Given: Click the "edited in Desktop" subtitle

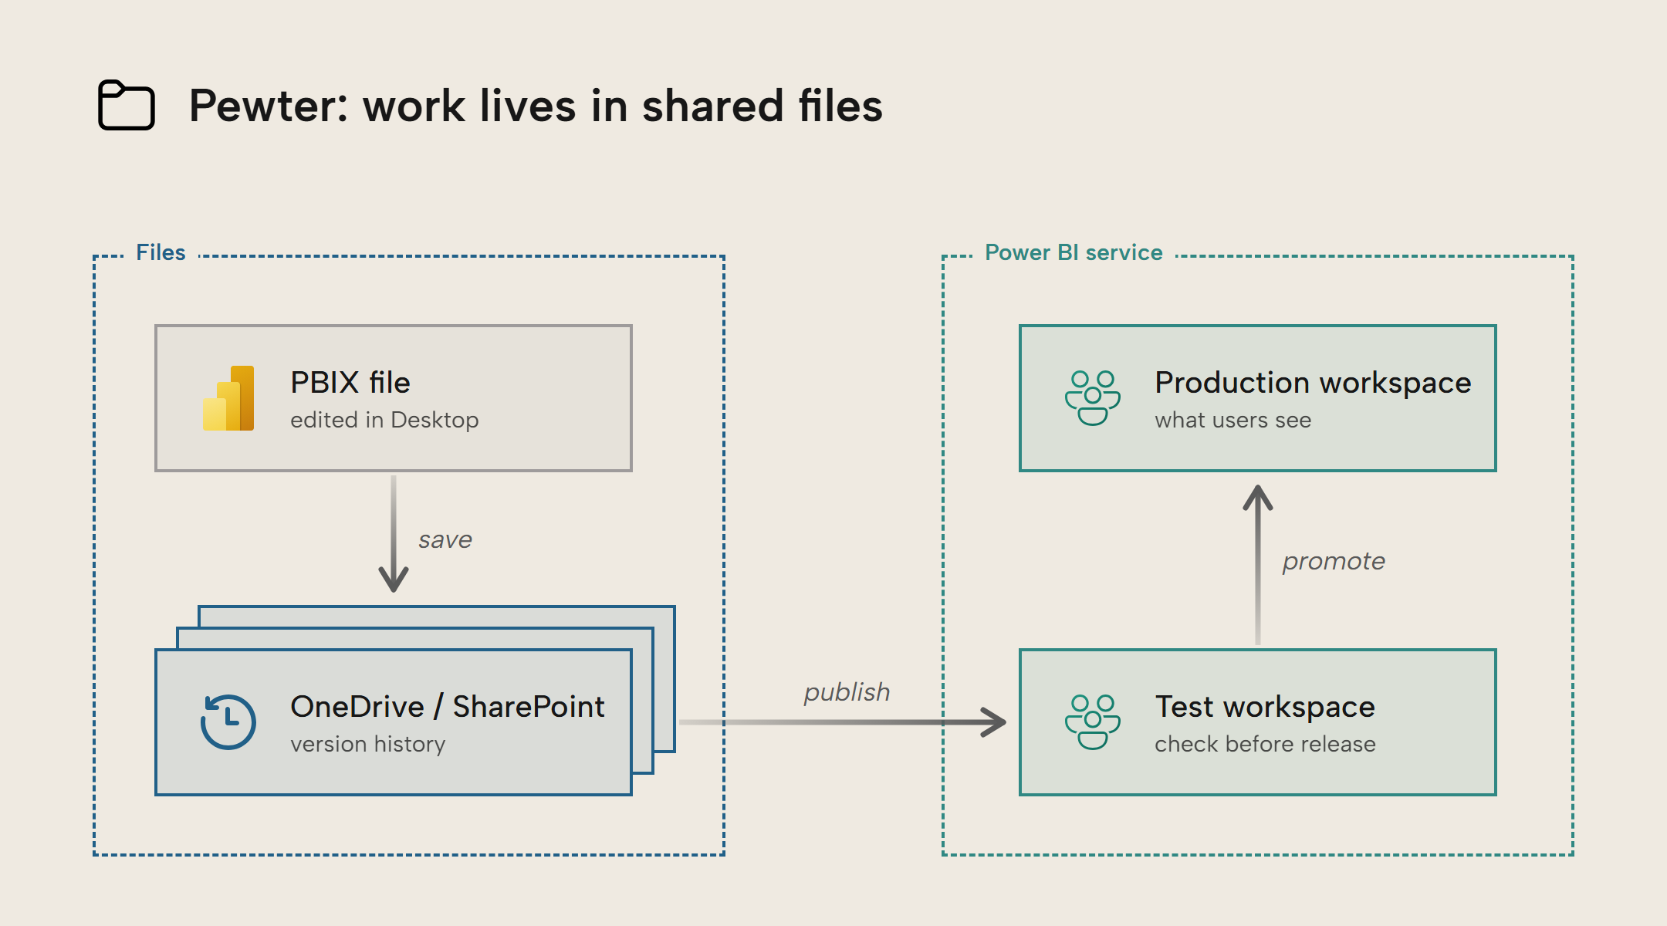Looking at the screenshot, I should point(384,420).
